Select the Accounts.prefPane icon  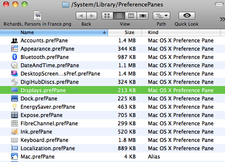coord(14,41)
